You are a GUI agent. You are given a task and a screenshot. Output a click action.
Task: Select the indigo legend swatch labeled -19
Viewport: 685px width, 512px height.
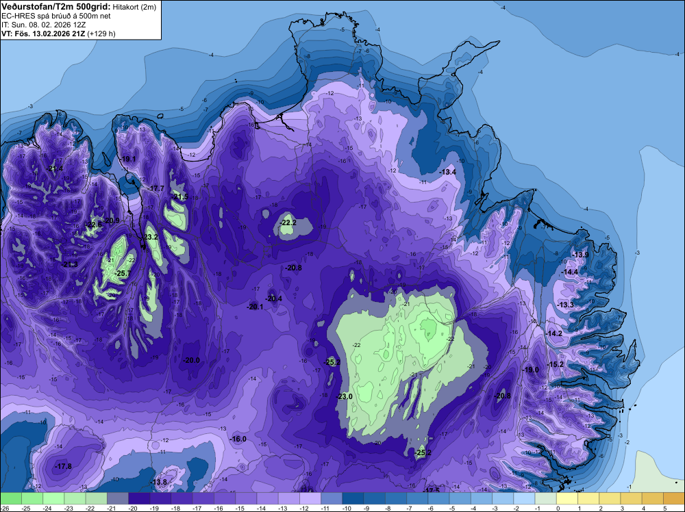(160, 498)
